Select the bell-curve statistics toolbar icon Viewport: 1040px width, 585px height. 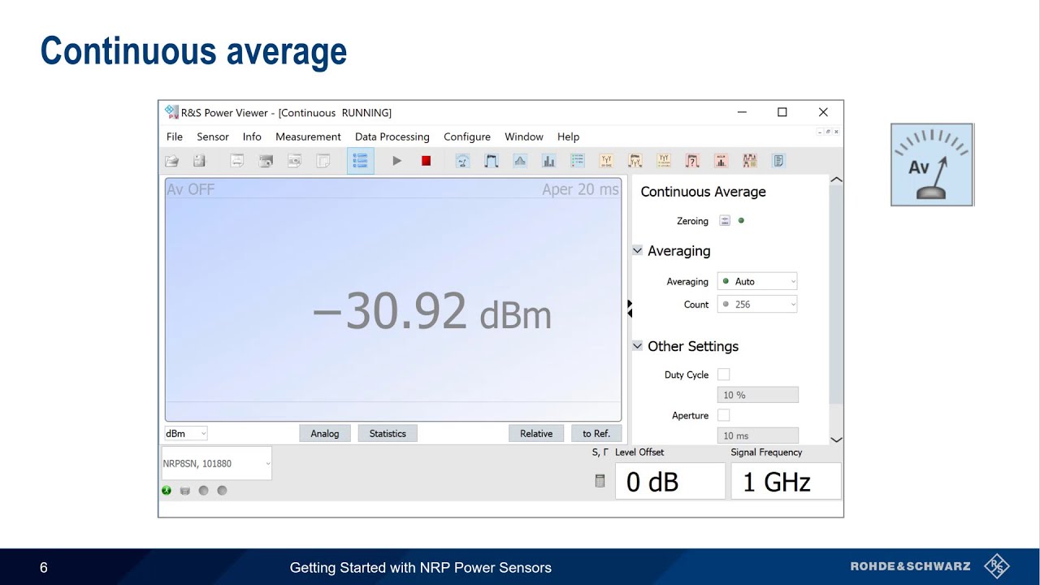point(520,161)
